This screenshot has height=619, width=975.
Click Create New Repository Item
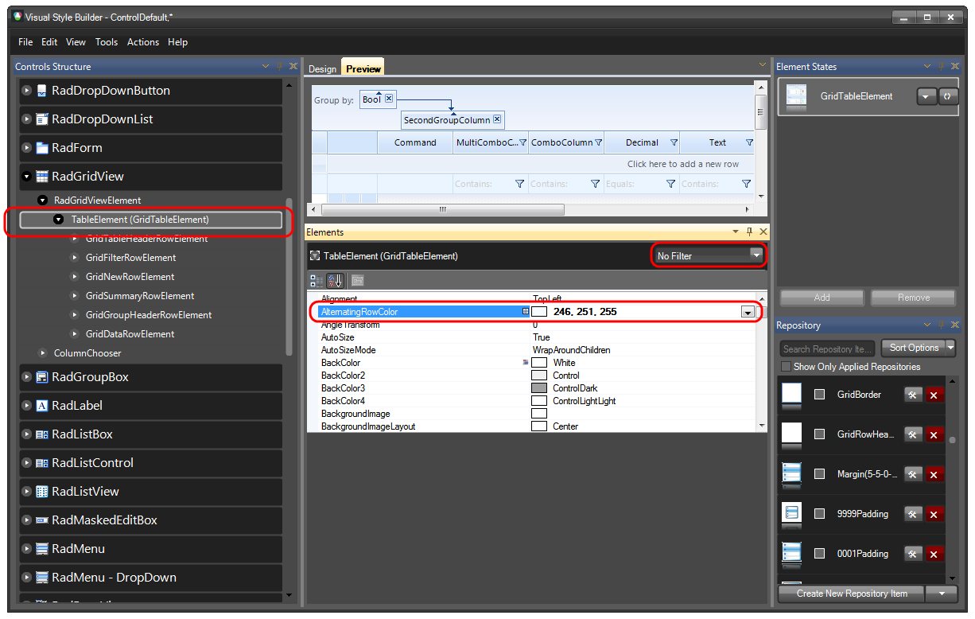pos(852,594)
